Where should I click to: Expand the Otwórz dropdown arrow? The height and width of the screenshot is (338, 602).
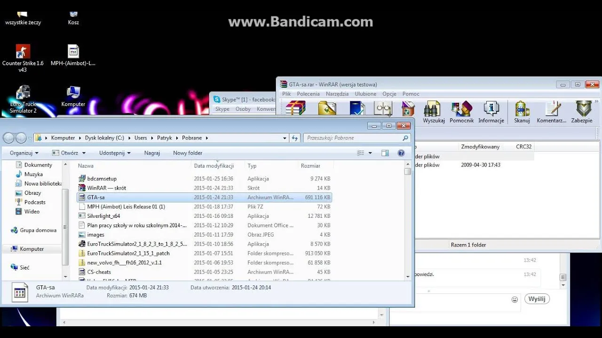[84, 153]
